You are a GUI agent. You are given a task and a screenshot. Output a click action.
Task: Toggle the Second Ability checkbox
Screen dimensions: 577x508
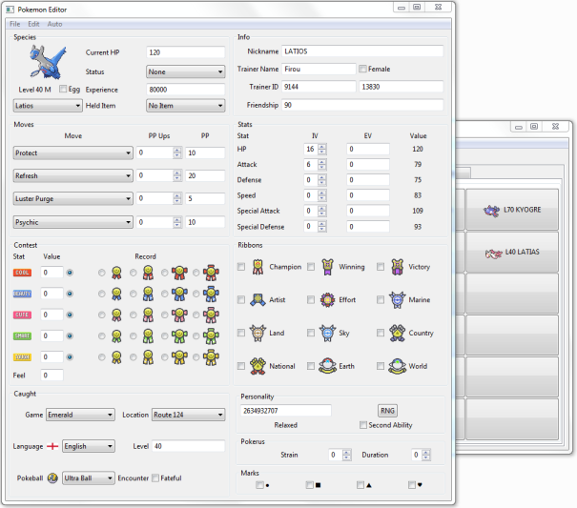[363, 425]
